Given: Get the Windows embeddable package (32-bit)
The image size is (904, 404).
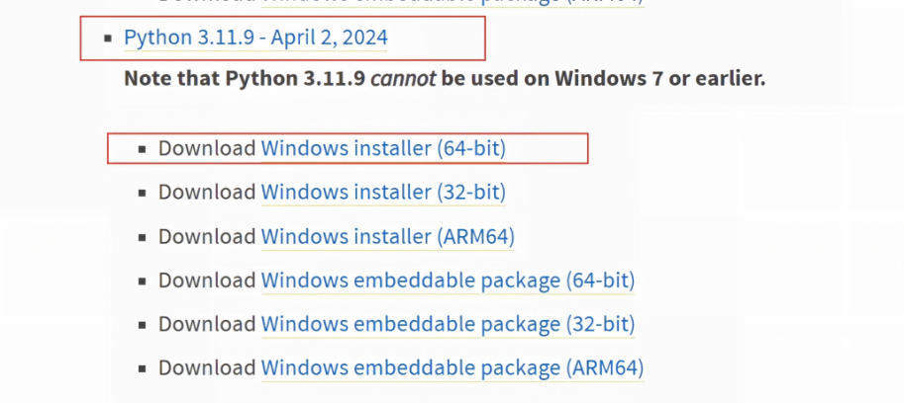Looking at the screenshot, I should point(448,324).
